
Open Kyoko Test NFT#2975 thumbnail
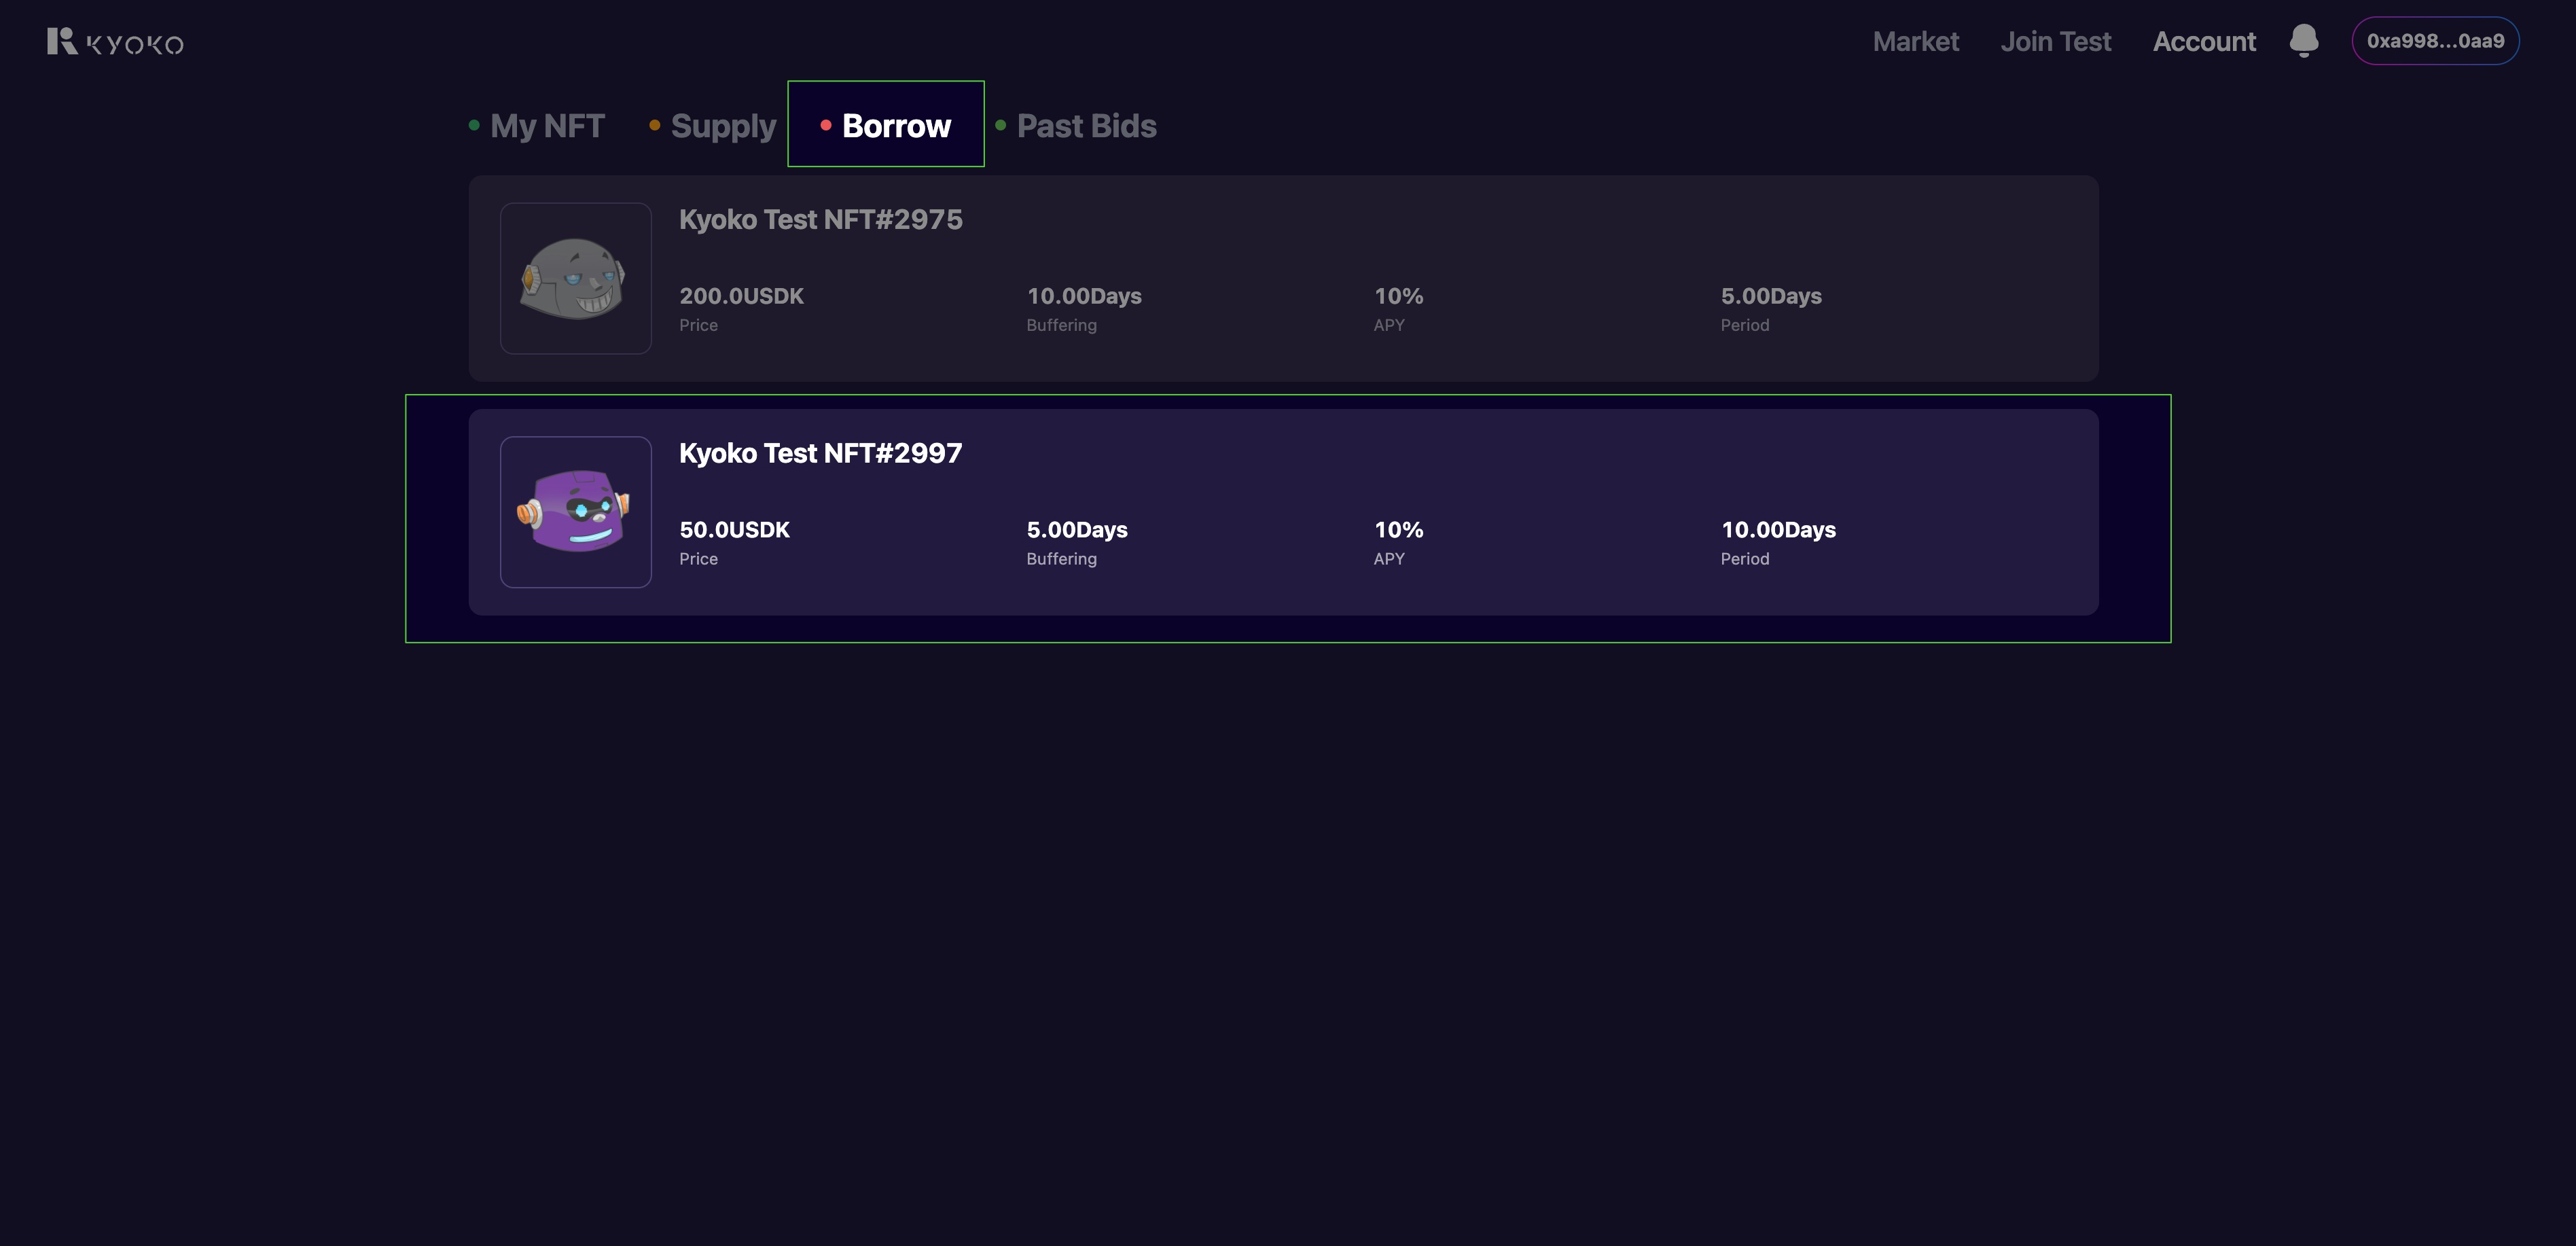point(576,278)
